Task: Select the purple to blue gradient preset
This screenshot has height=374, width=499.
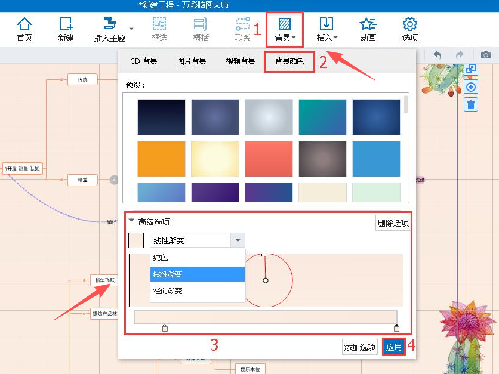Action: [x=269, y=193]
